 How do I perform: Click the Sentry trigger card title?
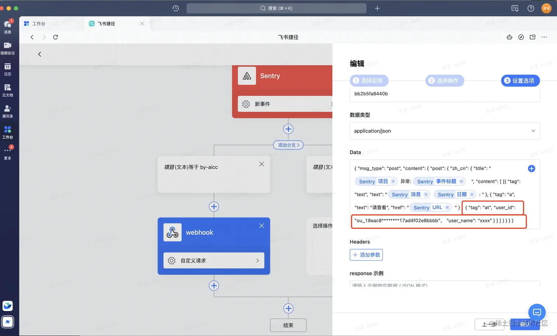(270, 76)
